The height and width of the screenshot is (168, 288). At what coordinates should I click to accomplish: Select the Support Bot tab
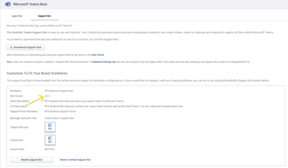(x=44, y=16)
